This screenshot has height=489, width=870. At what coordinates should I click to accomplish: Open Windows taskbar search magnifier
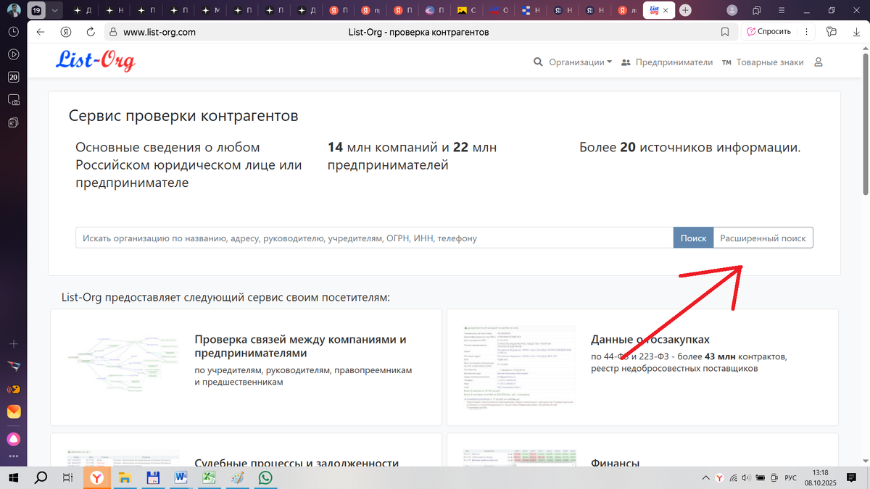pyautogui.click(x=41, y=477)
